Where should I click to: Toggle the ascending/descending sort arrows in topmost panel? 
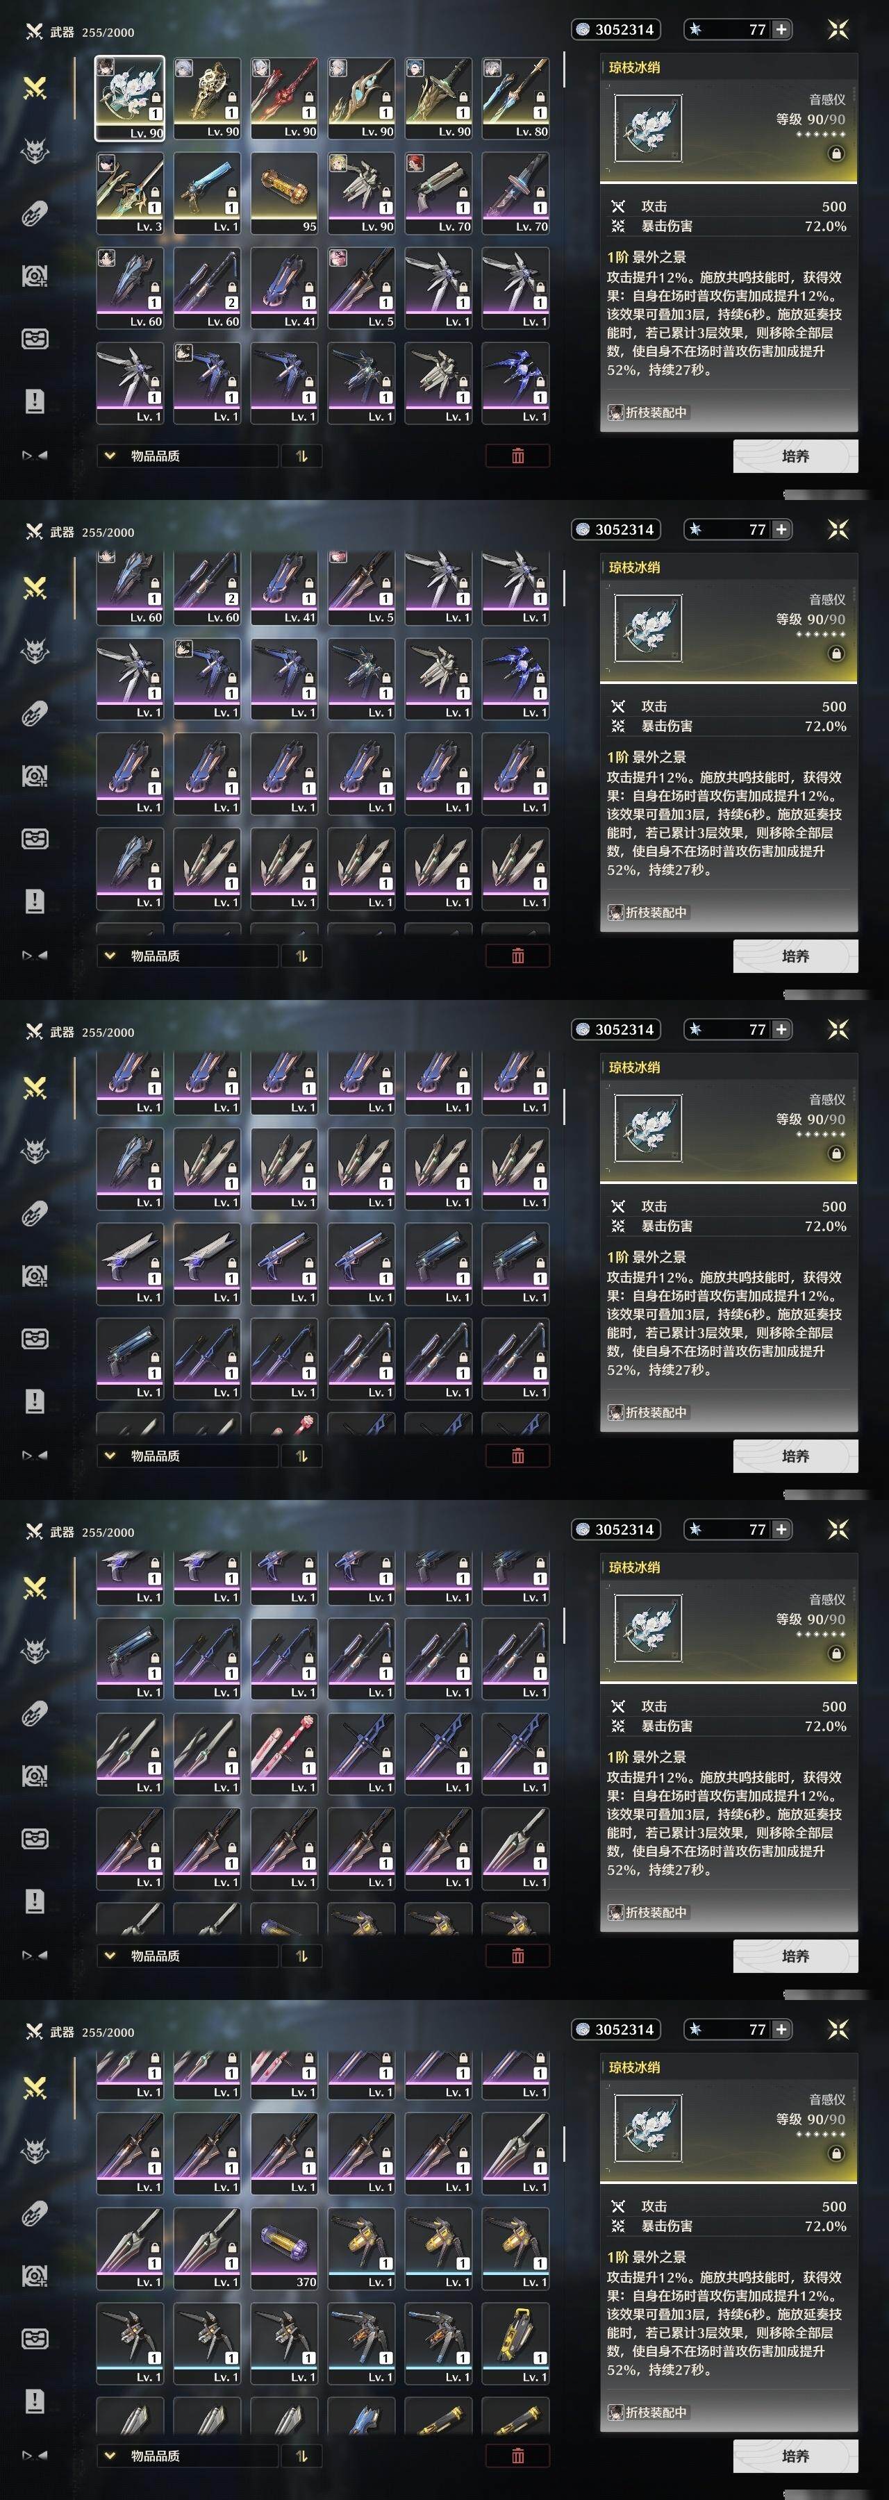[x=302, y=455]
